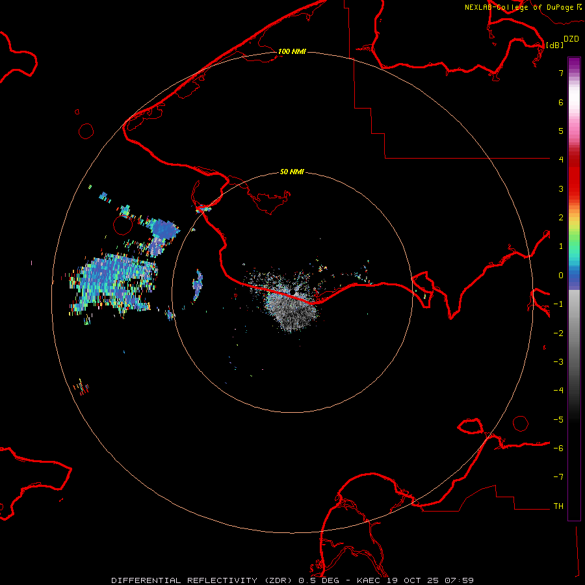Select the 6 tick on the color scale

(561, 102)
